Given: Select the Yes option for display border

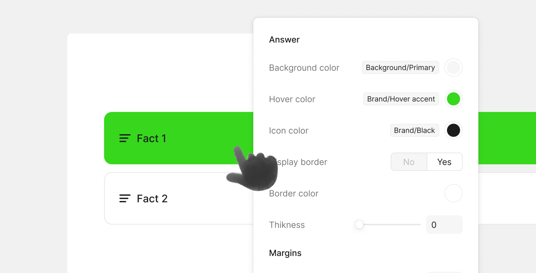Looking at the screenshot, I should pyautogui.click(x=444, y=162).
